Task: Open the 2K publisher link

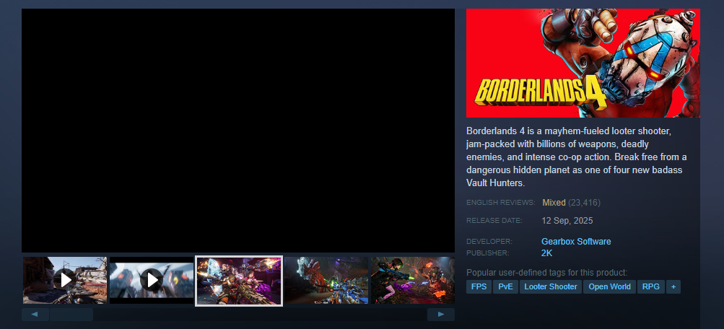Action: click(x=547, y=253)
